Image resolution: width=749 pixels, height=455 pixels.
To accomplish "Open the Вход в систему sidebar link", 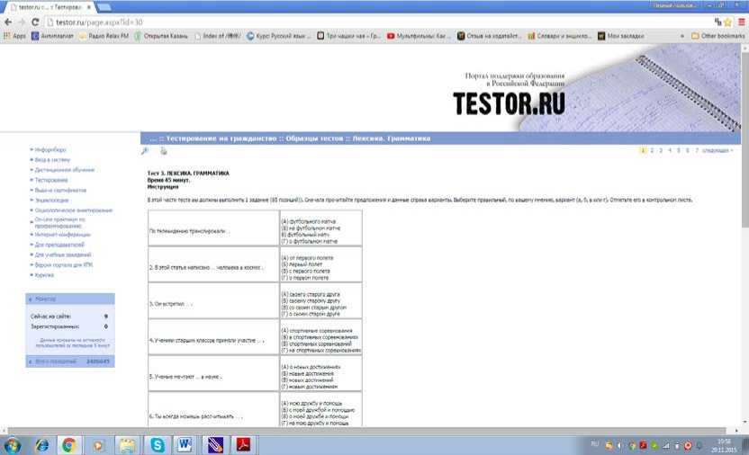I will (52, 160).
